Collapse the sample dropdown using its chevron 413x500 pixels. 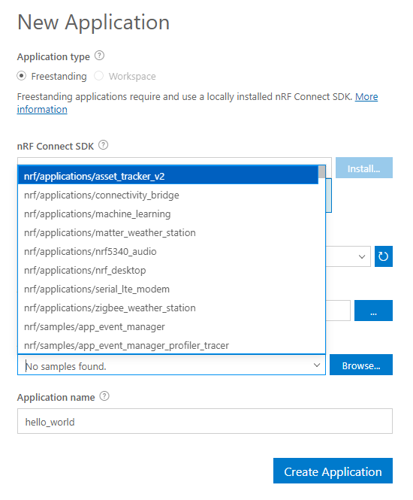(317, 365)
